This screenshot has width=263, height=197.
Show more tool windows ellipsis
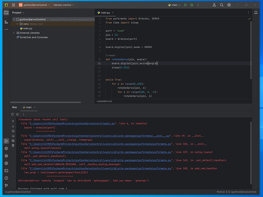click(6, 29)
